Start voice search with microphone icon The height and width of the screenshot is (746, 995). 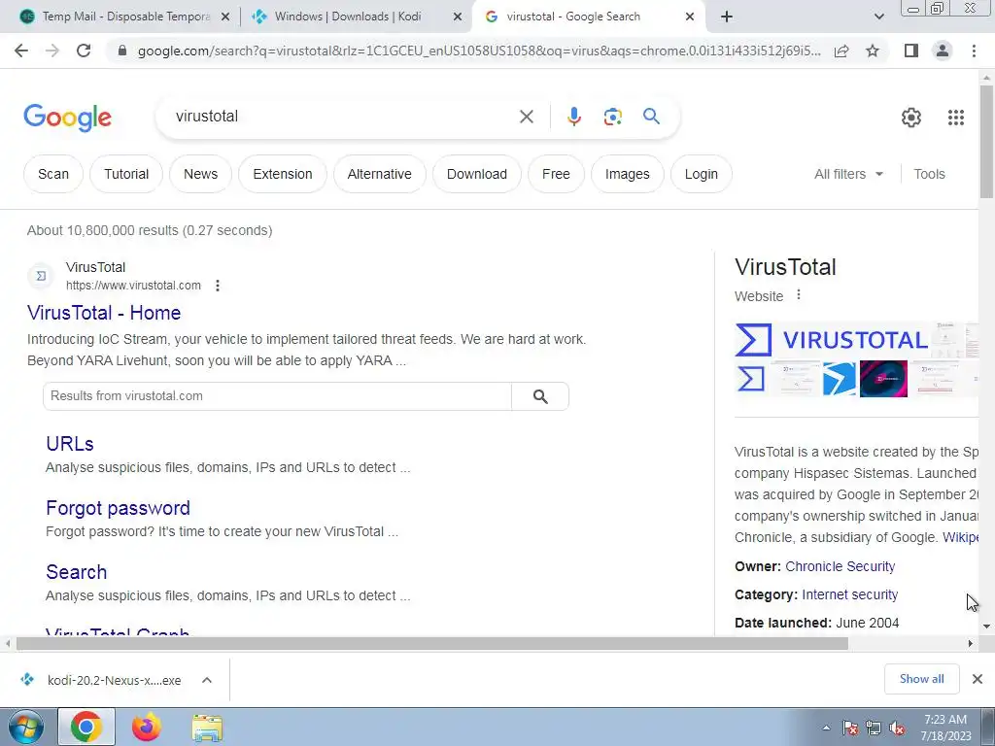coord(573,117)
